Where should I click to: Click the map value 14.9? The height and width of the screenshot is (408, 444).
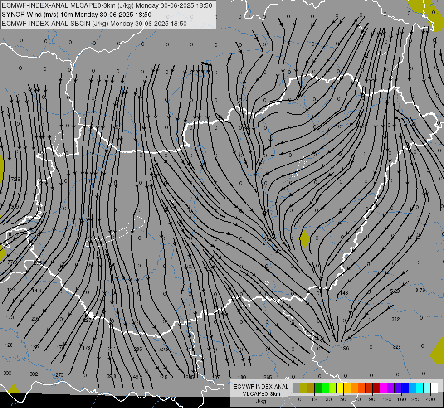[x=37, y=291]
